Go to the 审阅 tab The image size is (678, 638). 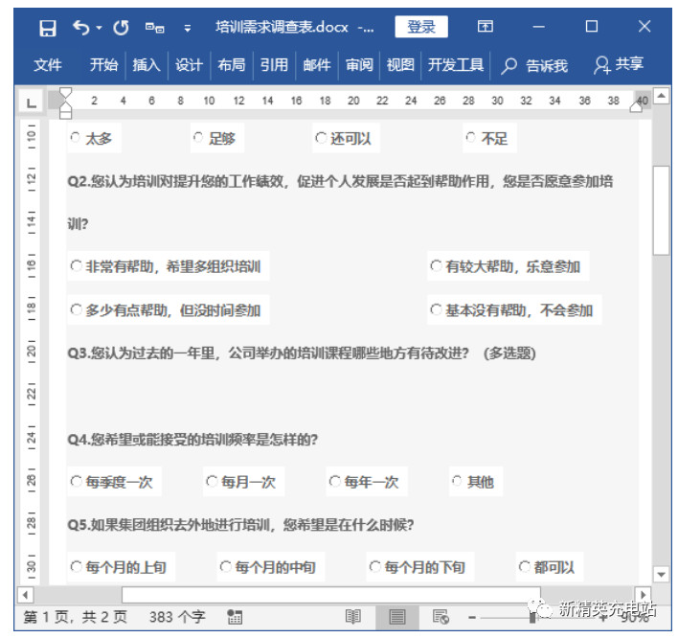(x=359, y=65)
